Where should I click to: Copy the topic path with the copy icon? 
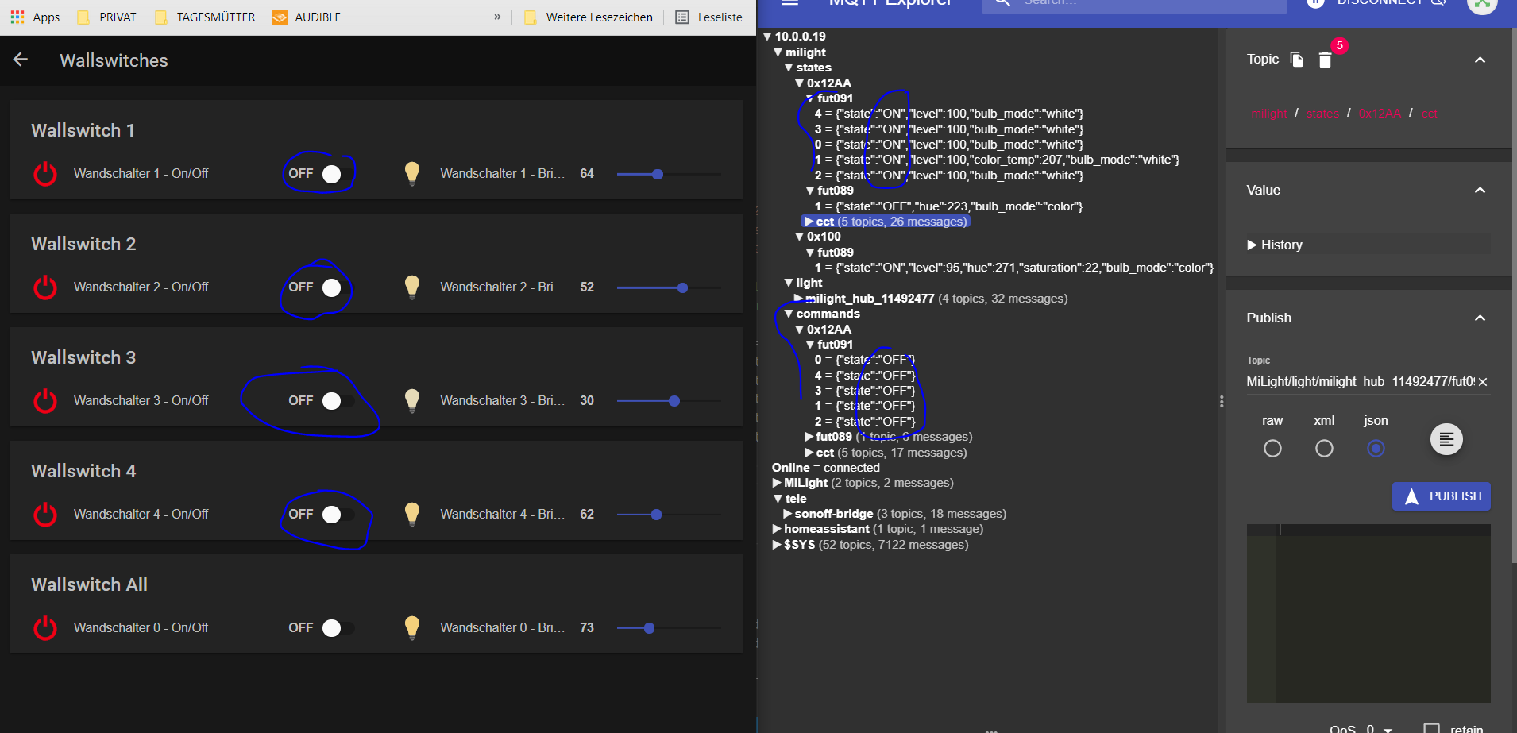coord(1297,60)
